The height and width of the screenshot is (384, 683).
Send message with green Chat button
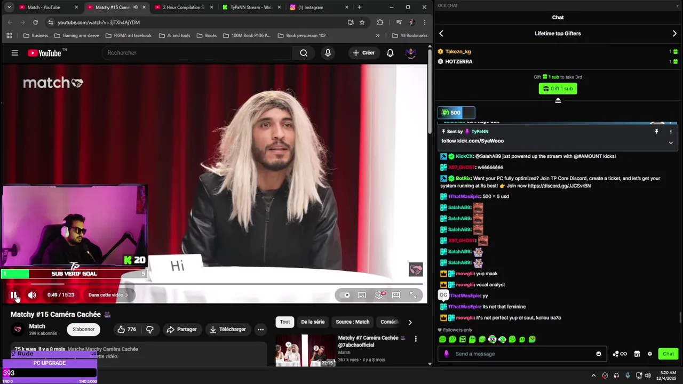pos(669,354)
